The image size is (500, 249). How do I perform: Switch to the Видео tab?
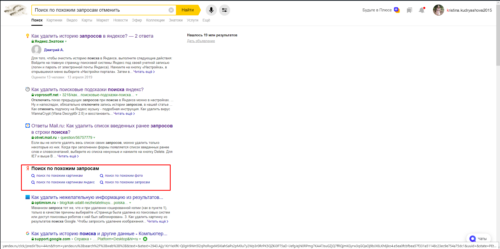click(x=72, y=20)
